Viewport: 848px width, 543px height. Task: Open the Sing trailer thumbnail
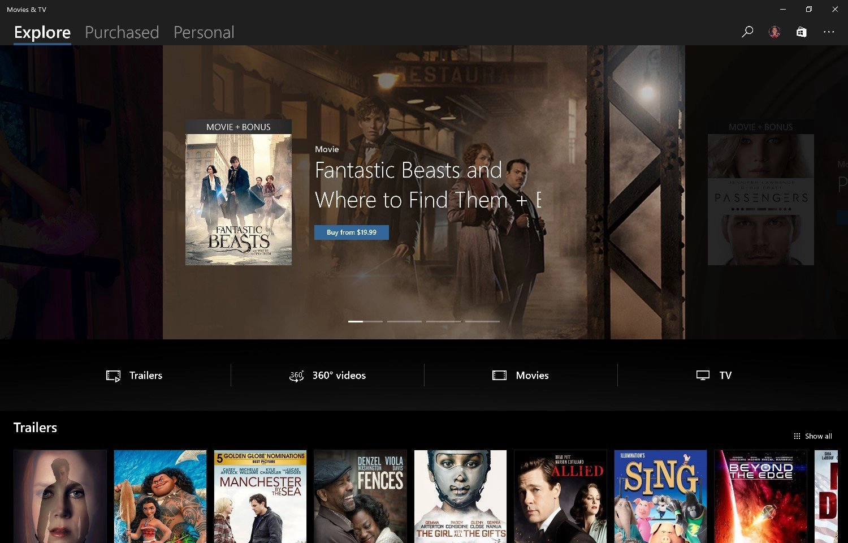click(x=660, y=497)
